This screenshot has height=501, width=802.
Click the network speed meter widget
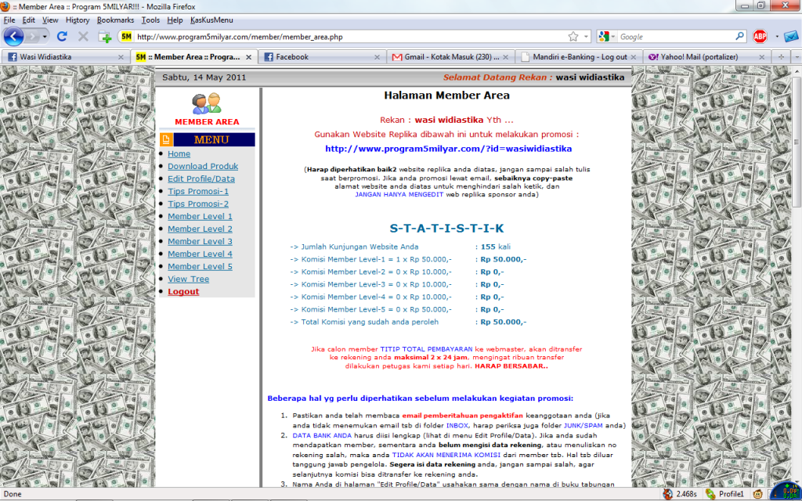pos(786,492)
